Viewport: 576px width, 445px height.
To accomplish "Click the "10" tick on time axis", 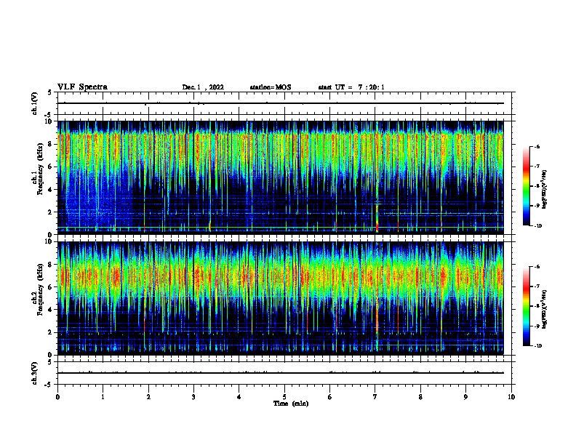I will (511, 397).
